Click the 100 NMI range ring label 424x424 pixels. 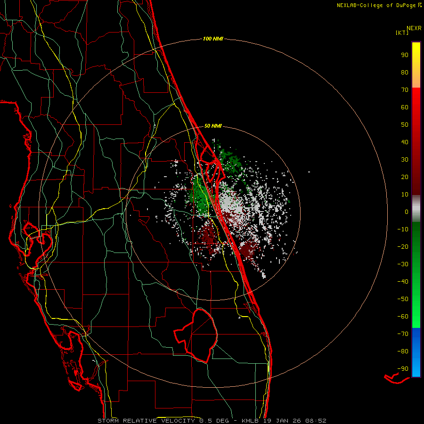point(213,39)
